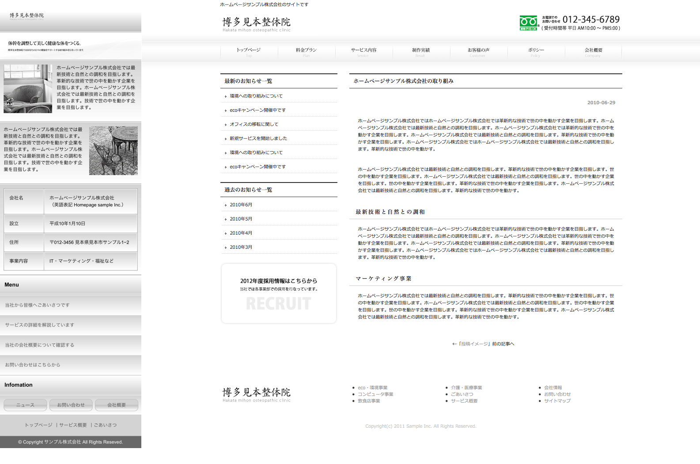Open the トップページ navigation tab

249,51
